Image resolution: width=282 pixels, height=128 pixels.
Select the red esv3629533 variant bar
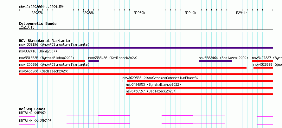click(198, 81)
